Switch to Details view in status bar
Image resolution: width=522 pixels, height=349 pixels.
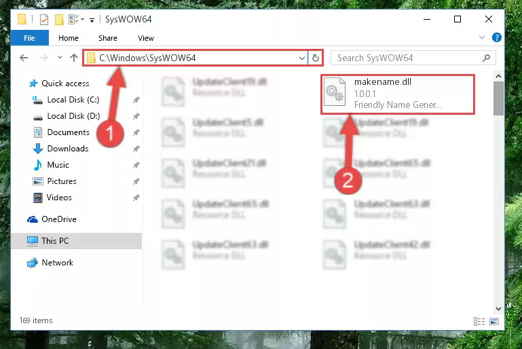pyautogui.click(x=479, y=321)
